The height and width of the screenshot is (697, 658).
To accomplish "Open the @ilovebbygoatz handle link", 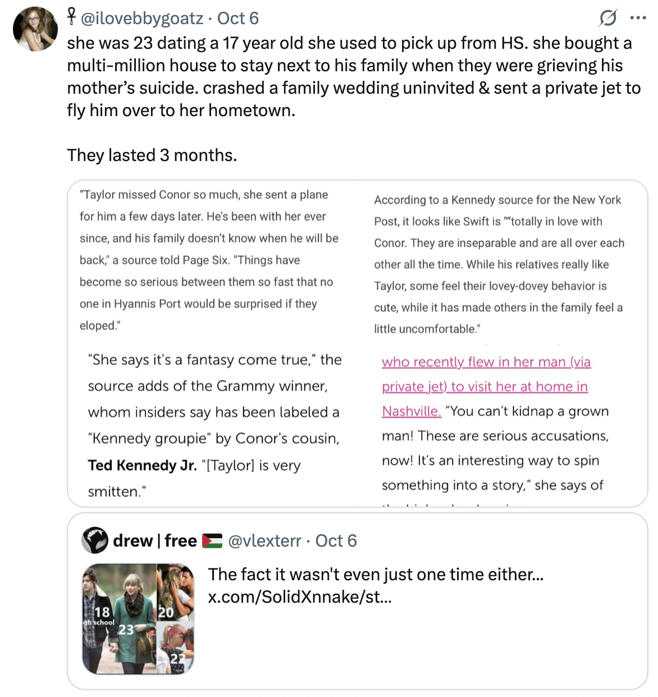I will (x=142, y=18).
